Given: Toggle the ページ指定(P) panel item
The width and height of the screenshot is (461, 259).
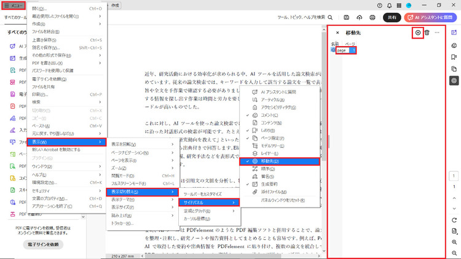Looking at the screenshot, I should (x=280, y=138).
